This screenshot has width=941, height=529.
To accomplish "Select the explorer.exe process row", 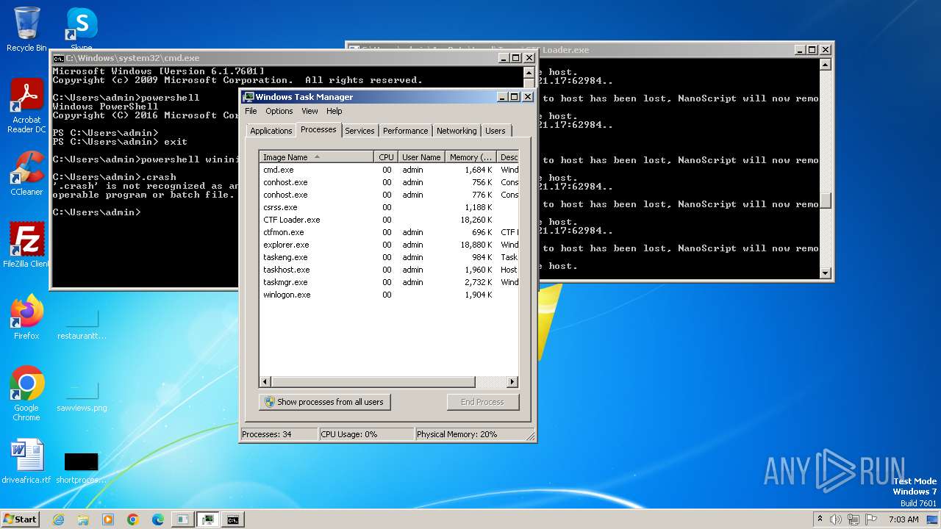I will click(389, 245).
